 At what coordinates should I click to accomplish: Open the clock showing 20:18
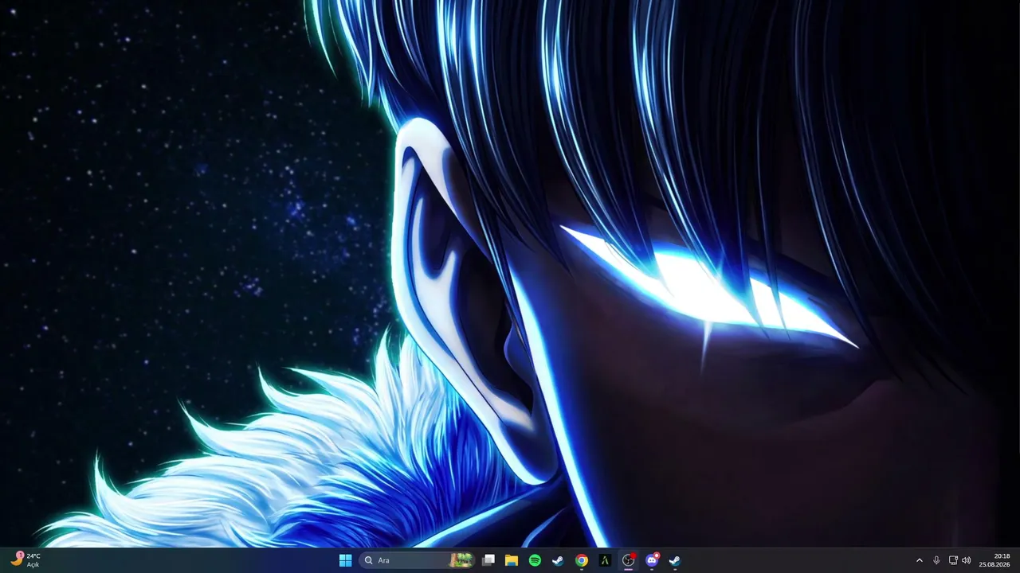click(x=994, y=560)
